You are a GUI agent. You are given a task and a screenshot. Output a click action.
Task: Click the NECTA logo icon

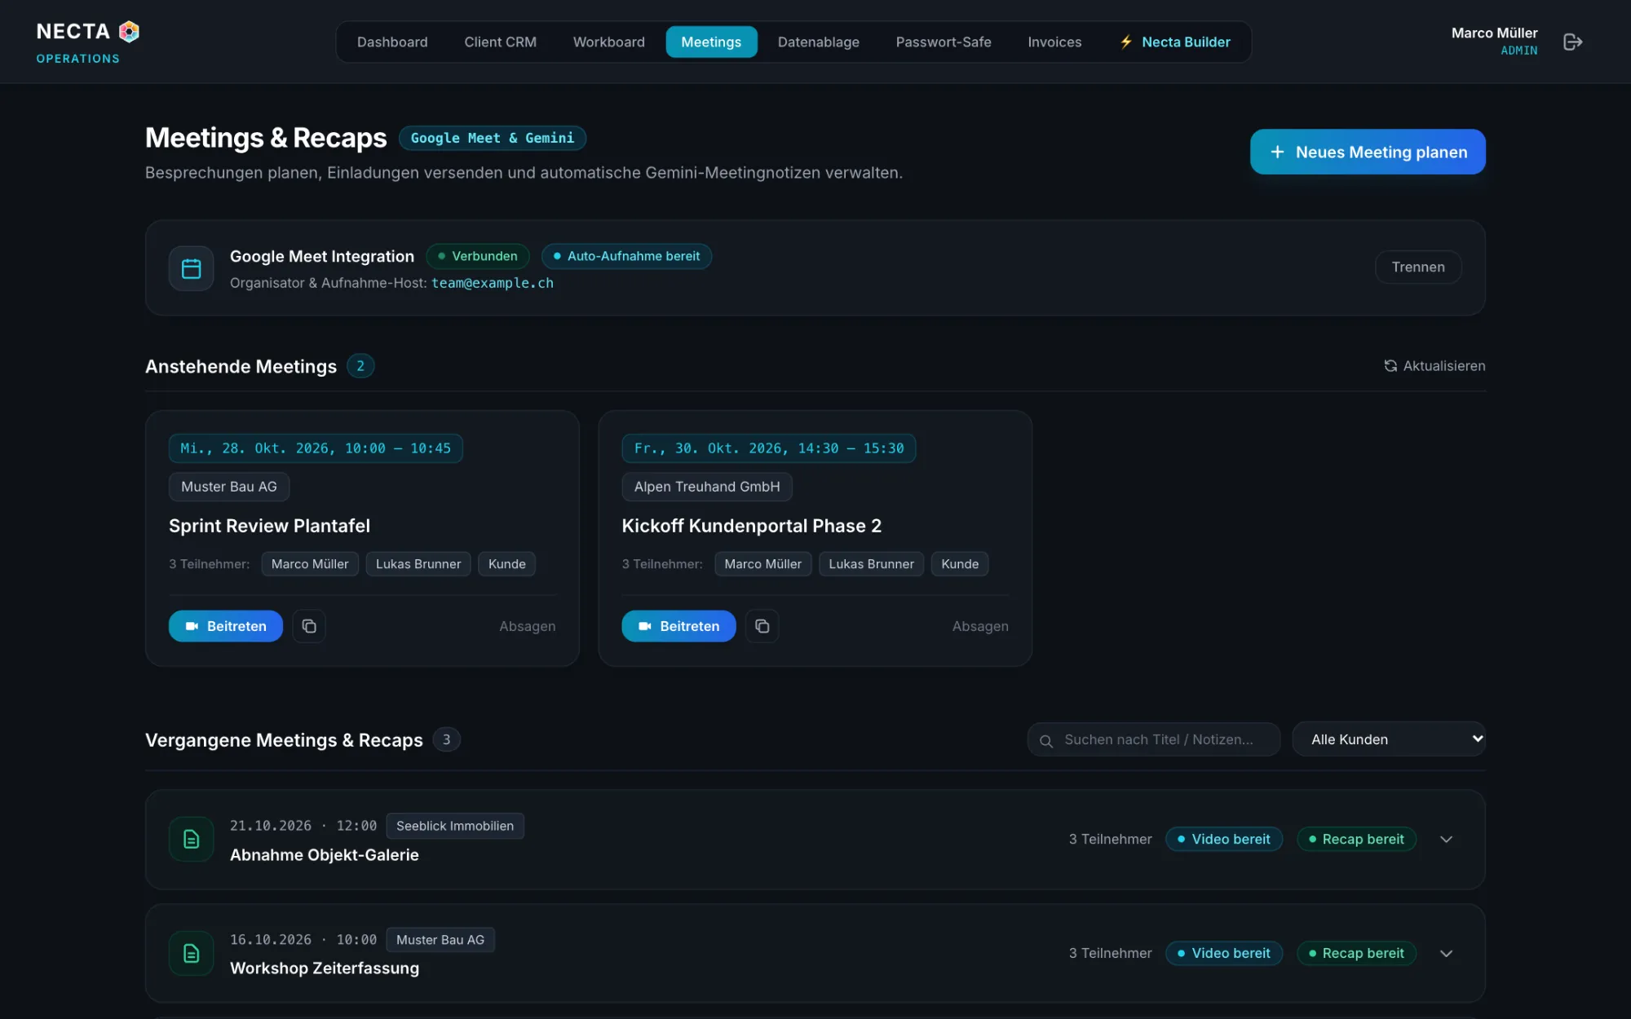(x=129, y=32)
